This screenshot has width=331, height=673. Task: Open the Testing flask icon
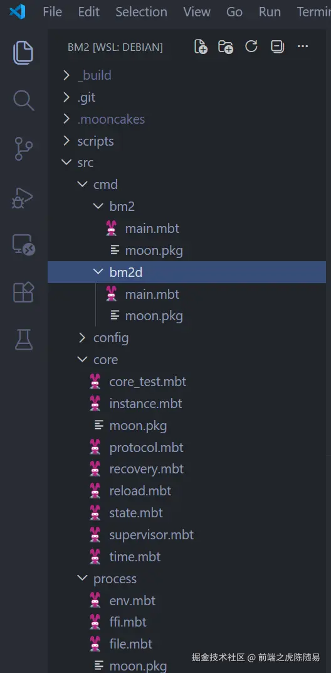point(23,340)
